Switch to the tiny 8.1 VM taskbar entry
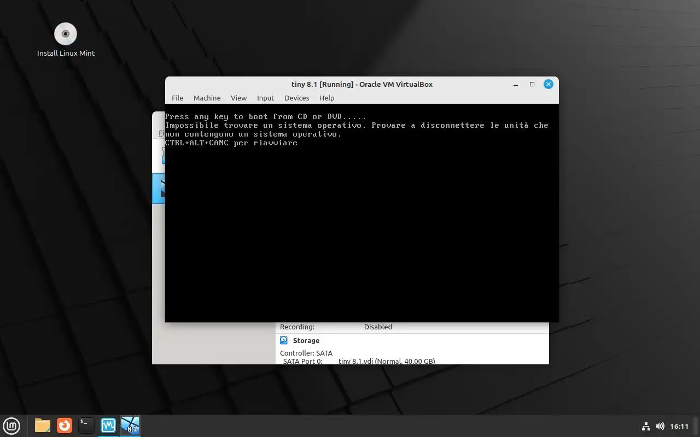Viewport: 700px width, 437px height. tap(130, 426)
